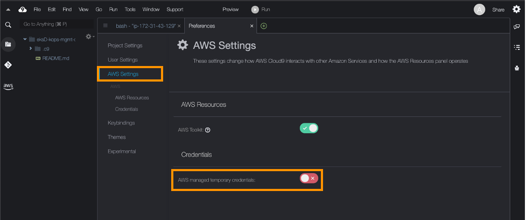Open the Source Control git panel
Image resolution: width=526 pixels, height=220 pixels.
pos(8,65)
